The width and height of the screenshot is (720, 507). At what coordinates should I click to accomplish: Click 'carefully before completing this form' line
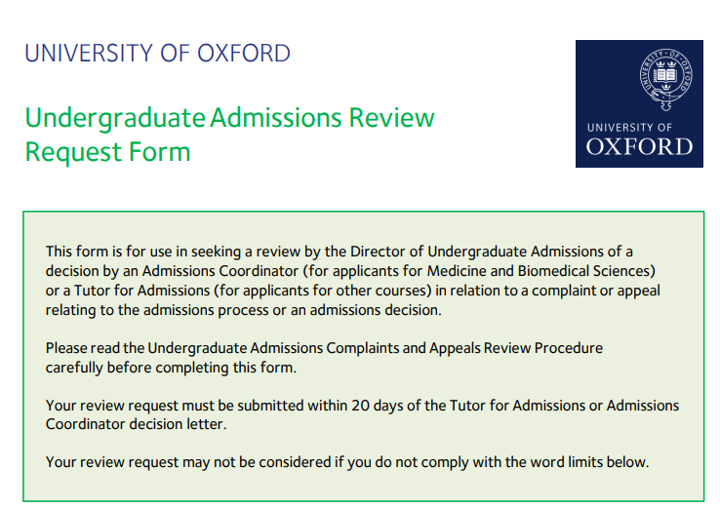click(x=170, y=368)
